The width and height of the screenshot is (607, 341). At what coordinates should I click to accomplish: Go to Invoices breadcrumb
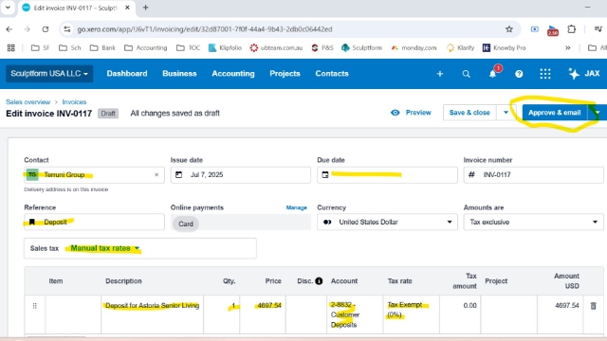74,102
